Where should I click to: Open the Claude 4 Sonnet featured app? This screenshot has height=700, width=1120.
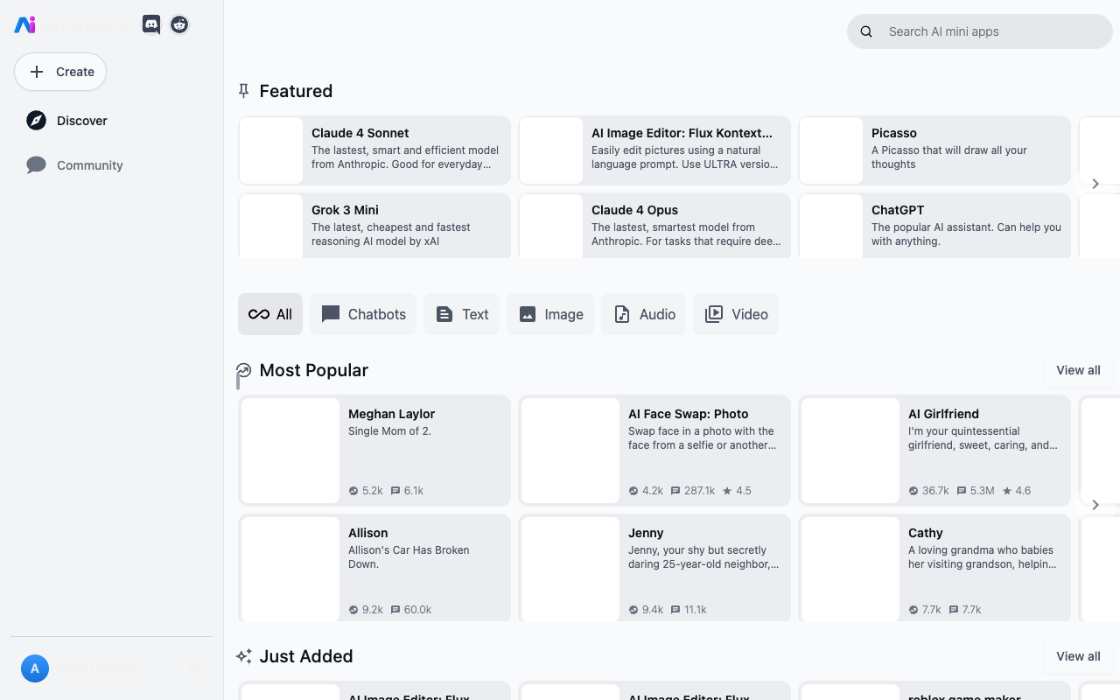374,150
